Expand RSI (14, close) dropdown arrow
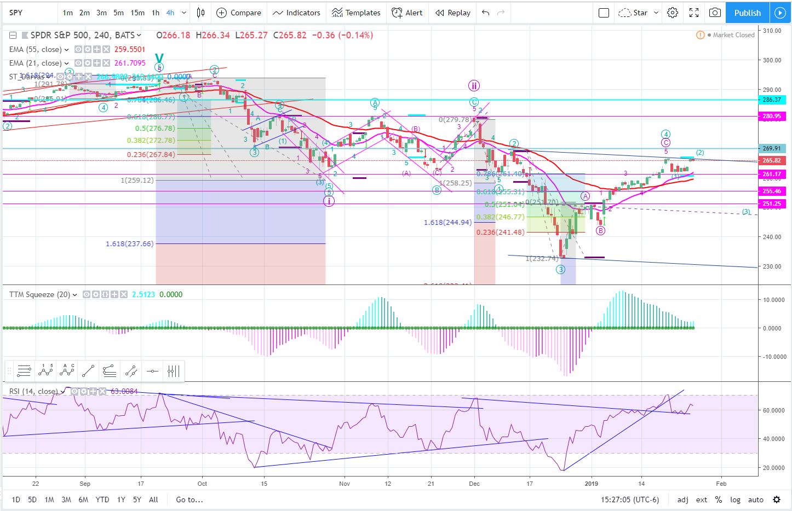This screenshot has width=792, height=511. point(62,391)
